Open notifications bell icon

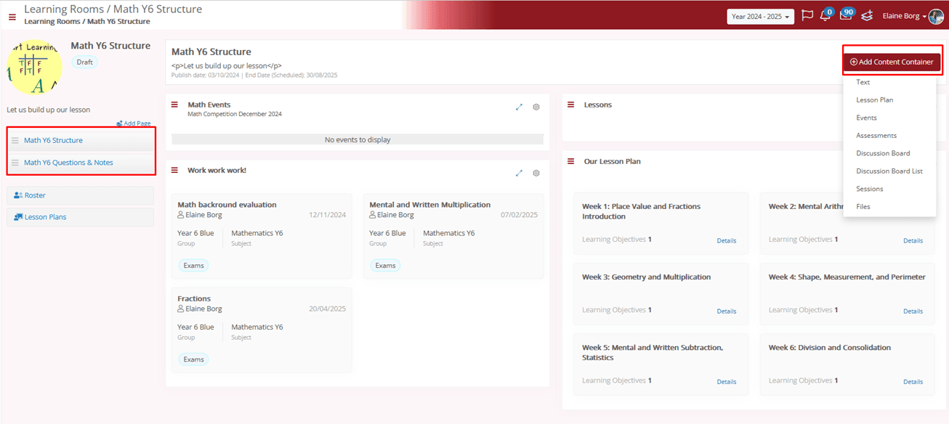click(825, 16)
